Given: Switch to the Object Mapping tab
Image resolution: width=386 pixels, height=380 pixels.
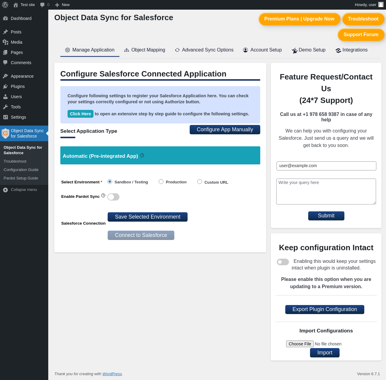Looking at the screenshot, I should 145,50.
